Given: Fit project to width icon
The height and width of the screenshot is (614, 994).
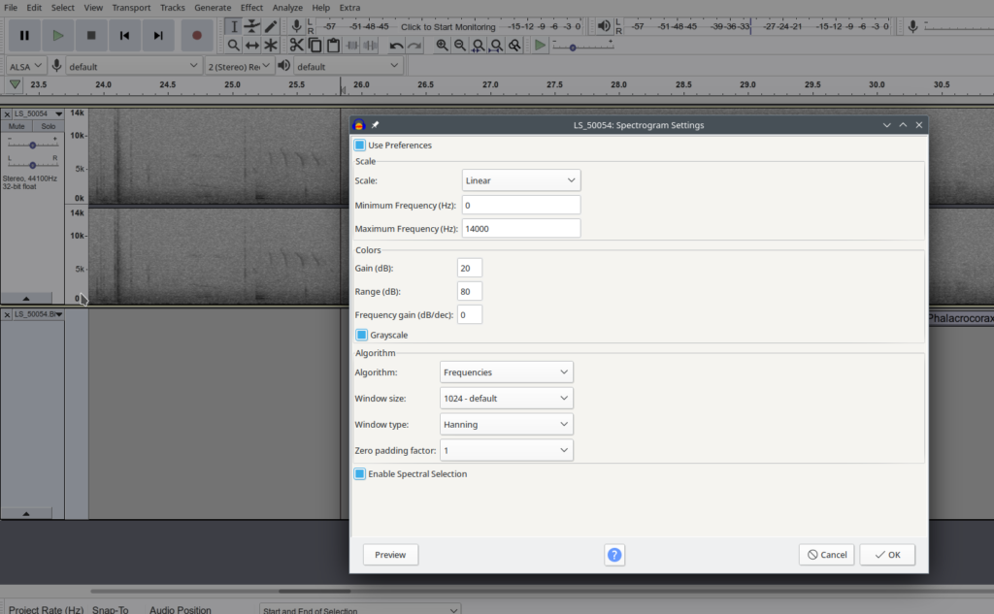Looking at the screenshot, I should pyautogui.click(x=496, y=45).
